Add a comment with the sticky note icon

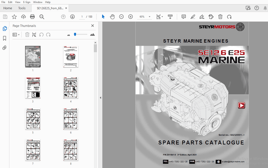coord(184,16)
